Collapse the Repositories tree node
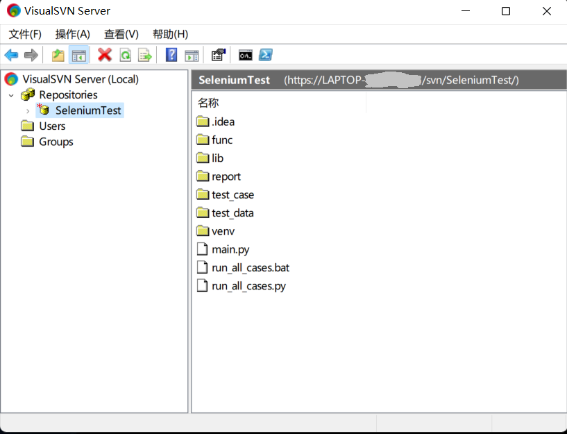This screenshot has height=434, width=567. point(11,96)
